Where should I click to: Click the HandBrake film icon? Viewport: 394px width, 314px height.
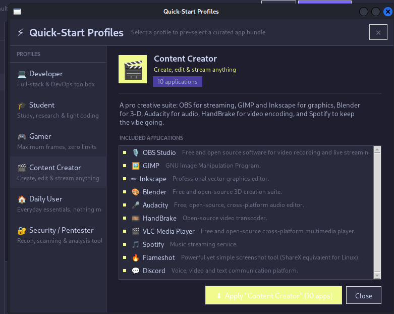click(135, 218)
